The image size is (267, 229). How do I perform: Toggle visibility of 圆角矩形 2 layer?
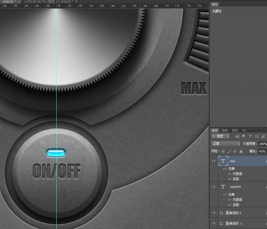point(214,212)
